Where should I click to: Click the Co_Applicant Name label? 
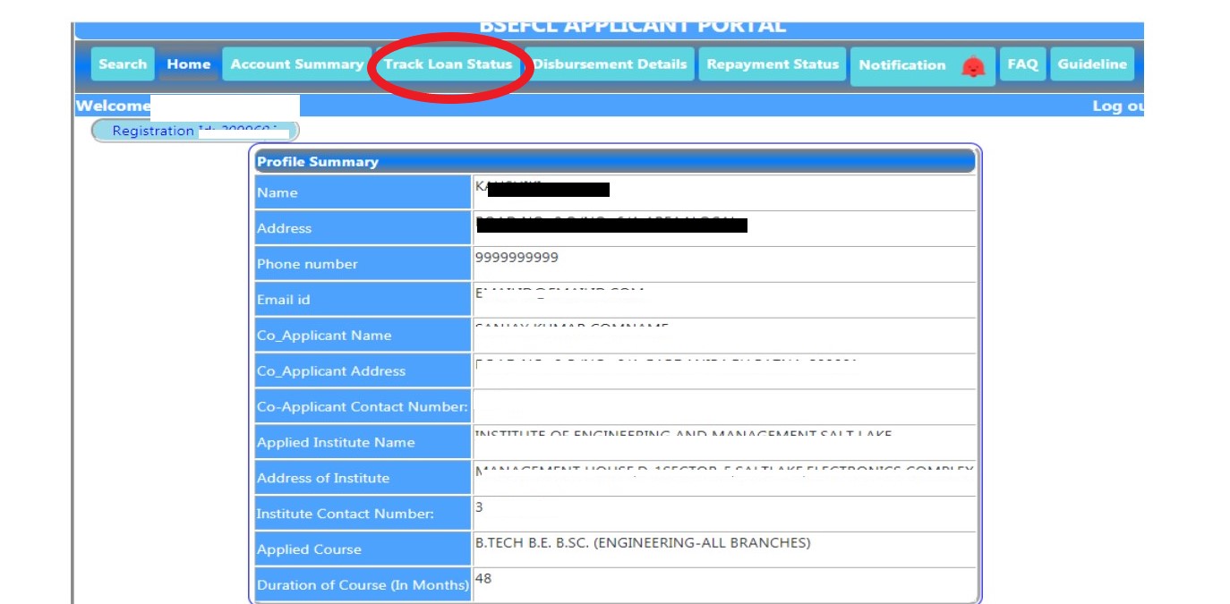pyautogui.click(x=363, y=336)
